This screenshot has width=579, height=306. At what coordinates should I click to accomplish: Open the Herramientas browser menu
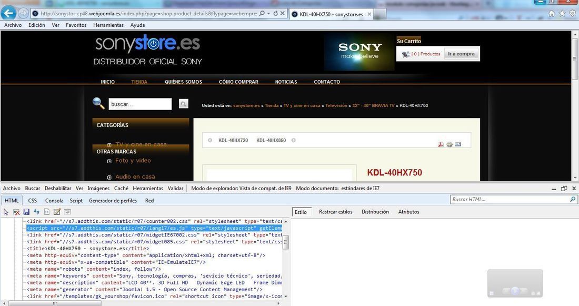pos(108,25)
